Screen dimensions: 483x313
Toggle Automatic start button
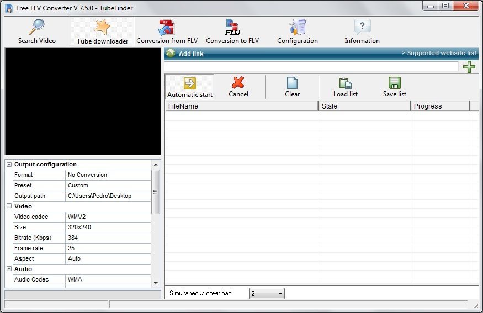[x=190, y=87]
